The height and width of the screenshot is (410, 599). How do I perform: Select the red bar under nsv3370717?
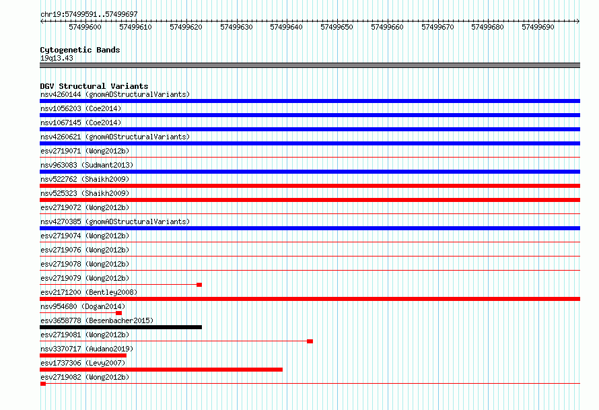(x=83, y=355)
